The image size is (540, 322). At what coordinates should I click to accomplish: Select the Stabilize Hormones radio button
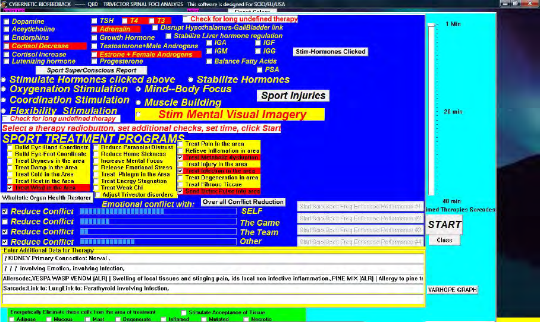(x=190, y=80)
